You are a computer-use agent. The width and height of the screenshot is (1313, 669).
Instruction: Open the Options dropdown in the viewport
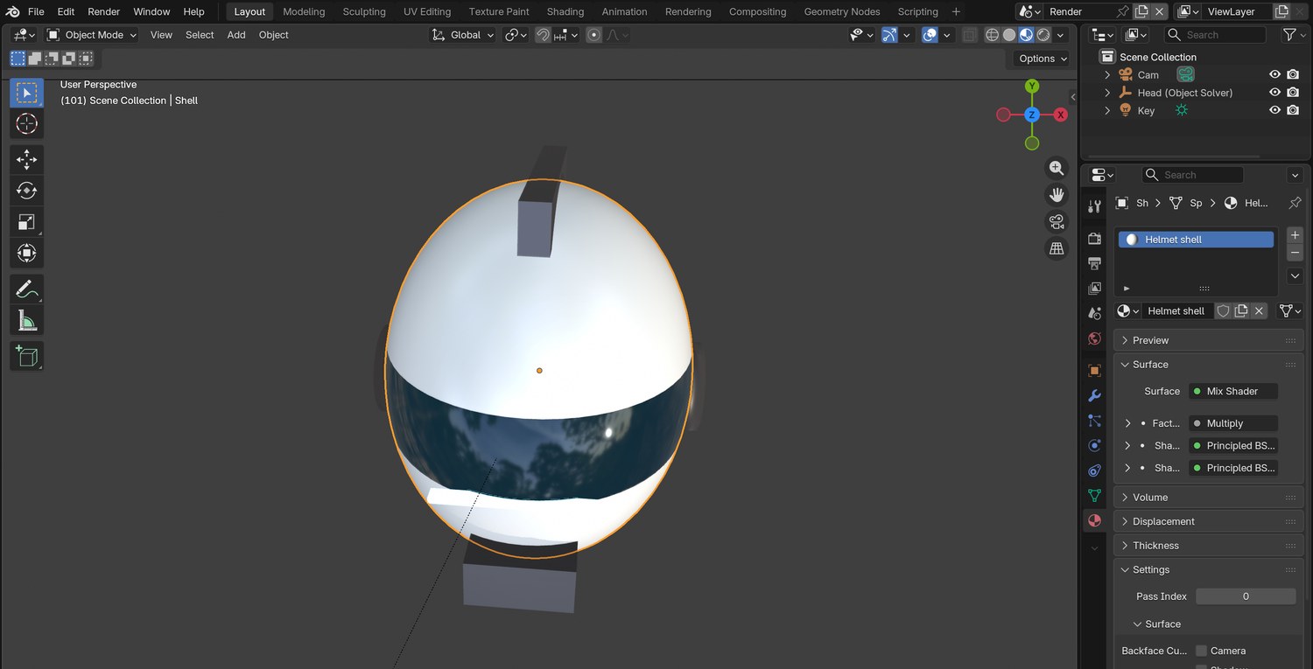pyautogui.click(x=1043, y=59)
